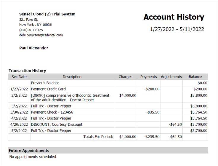Select the $3,764.50 balance on 4/2/2022
The image size is (218, 166).
click(x=199, y=118)
